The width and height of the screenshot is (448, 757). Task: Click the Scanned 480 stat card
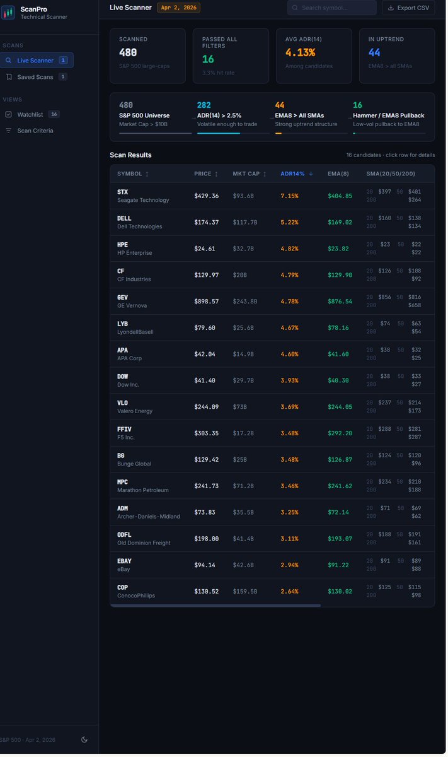pos(147,56)
